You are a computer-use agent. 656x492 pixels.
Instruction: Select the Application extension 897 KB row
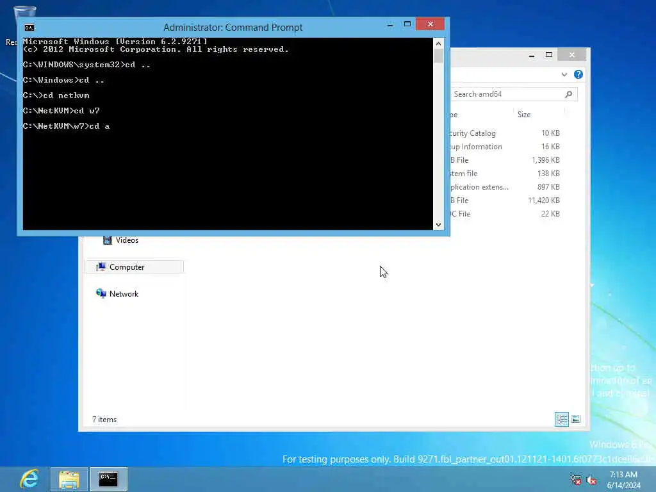click(x=506, y=186)
